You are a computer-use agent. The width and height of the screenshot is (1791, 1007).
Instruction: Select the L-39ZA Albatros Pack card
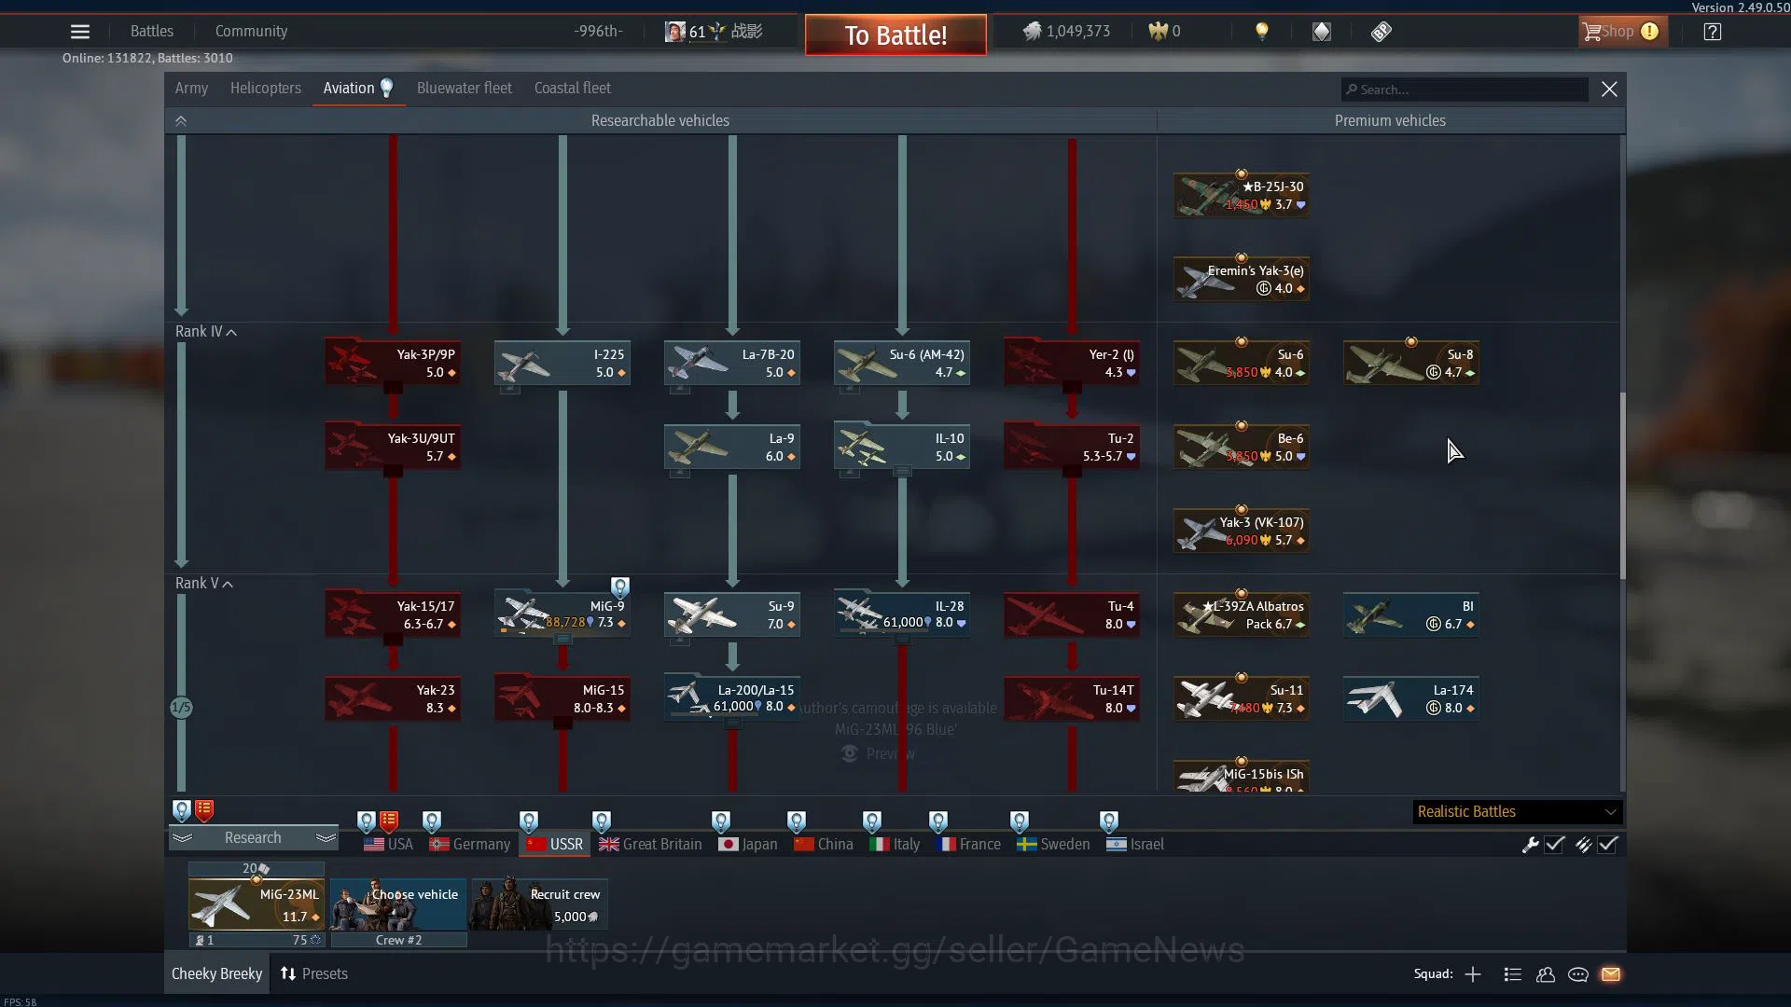pos(1242,615)
